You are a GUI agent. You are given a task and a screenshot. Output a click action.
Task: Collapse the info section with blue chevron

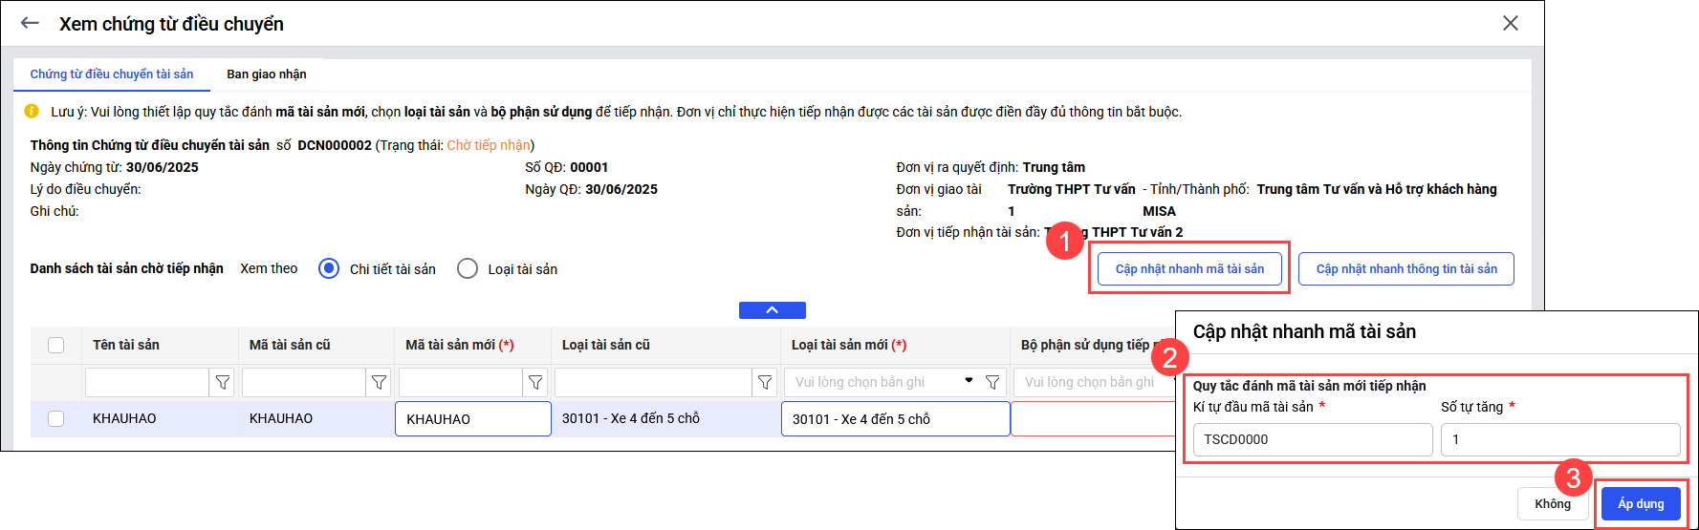click(x=772, y=310)
